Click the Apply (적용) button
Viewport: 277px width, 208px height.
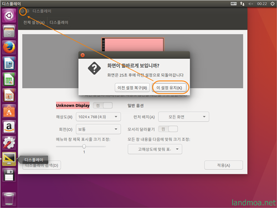(x=223, y=165)
